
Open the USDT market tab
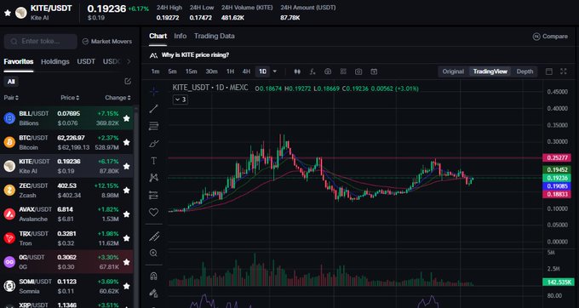tap(86, 61)
